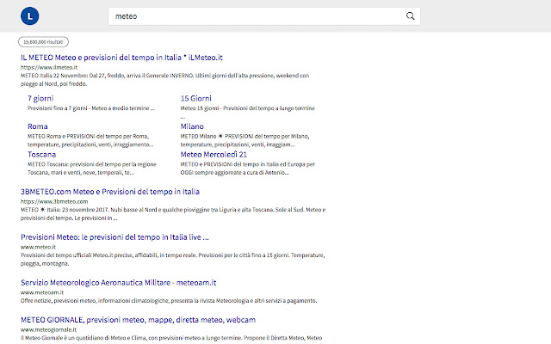
Task: Click the https://www.3bmeteo.com URL
Action: point(54,201)
